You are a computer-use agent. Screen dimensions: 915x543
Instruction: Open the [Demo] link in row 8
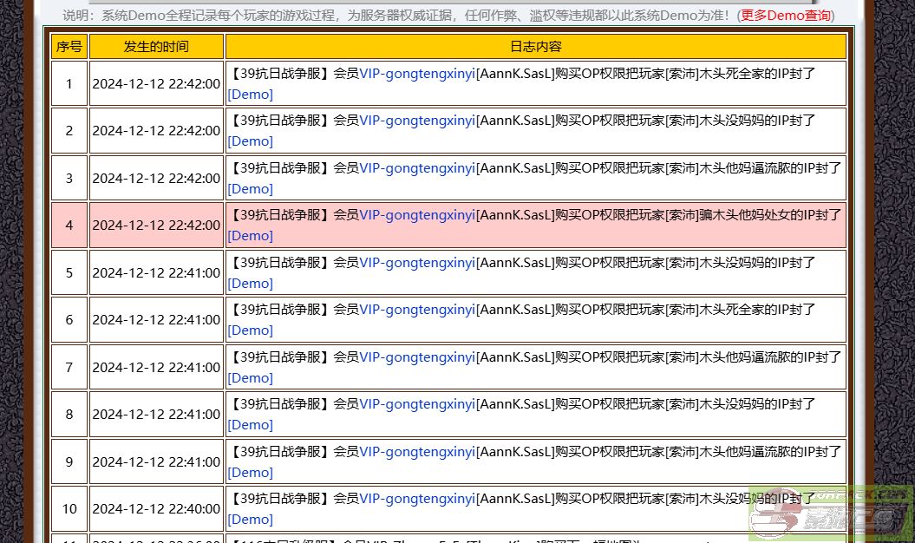point(250,424)
